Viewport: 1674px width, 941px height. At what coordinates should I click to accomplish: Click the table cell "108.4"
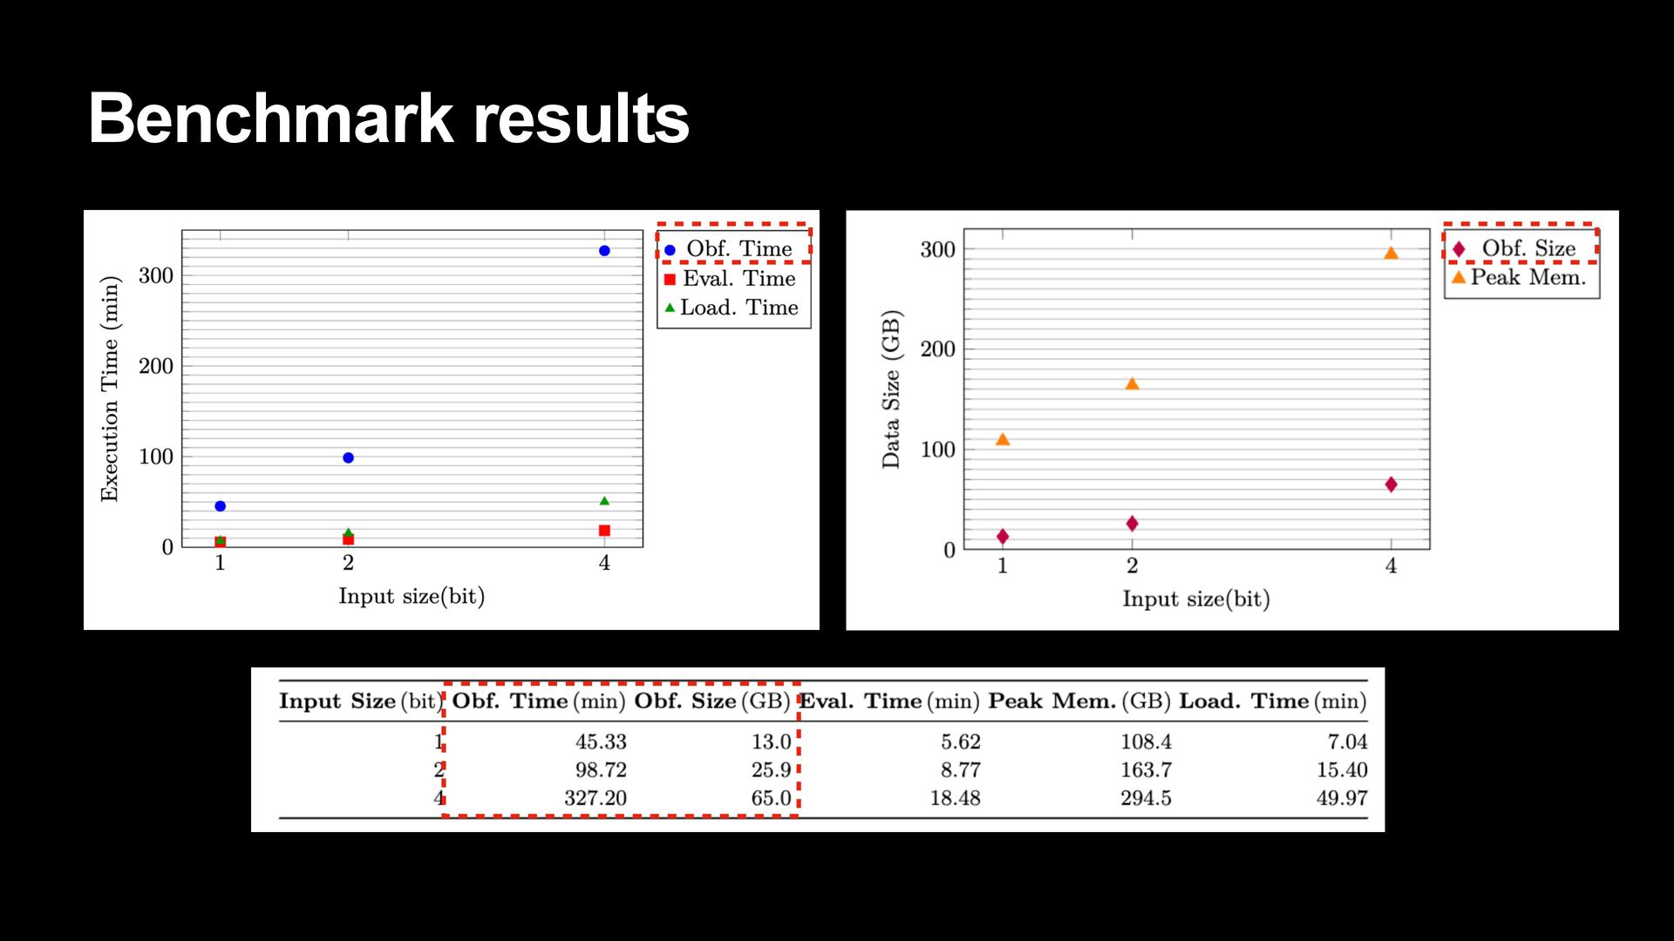[1147, 742]
